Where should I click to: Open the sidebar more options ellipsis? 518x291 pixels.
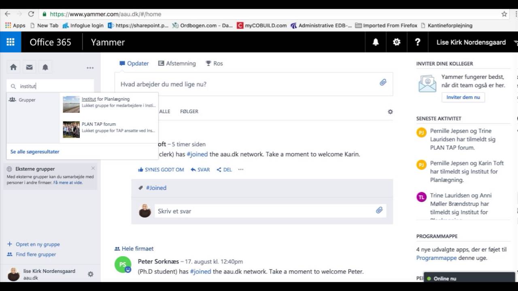tap(90, 68)
